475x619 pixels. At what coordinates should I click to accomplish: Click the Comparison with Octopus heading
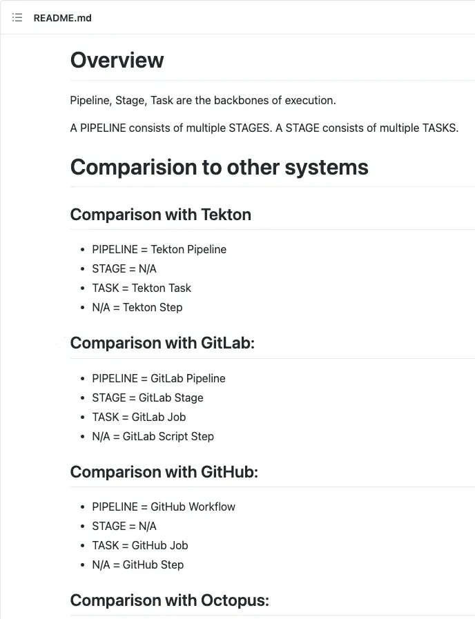[x=169, y=600]
